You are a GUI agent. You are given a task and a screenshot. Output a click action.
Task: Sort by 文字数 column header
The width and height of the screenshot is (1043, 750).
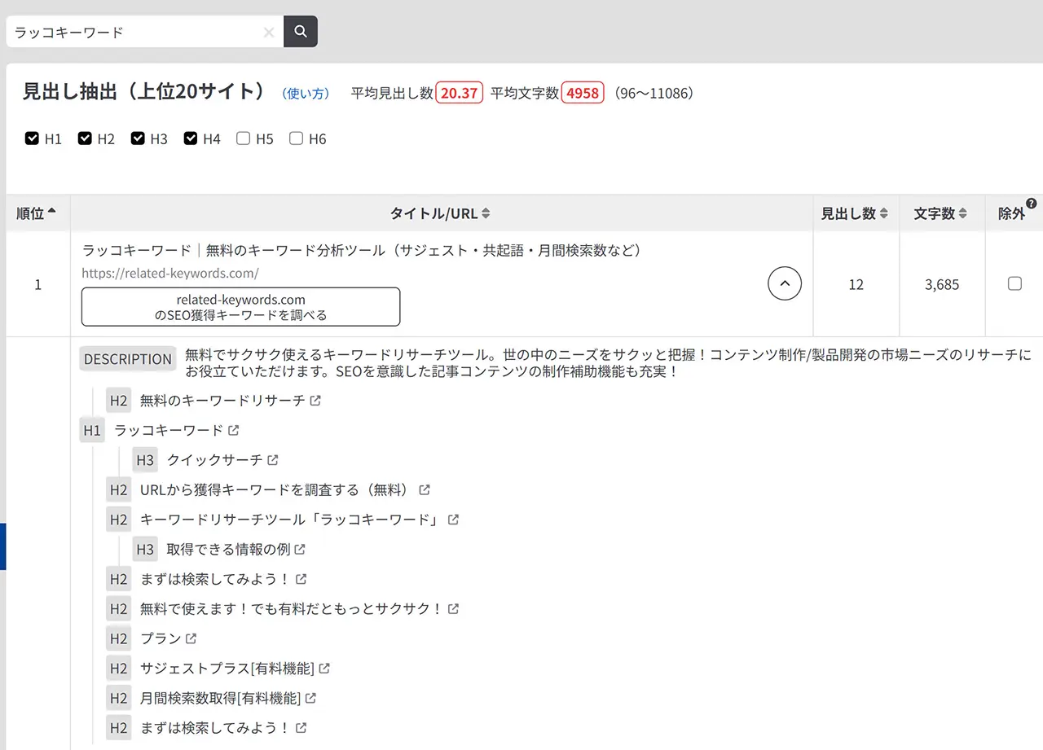coord(942,213)
